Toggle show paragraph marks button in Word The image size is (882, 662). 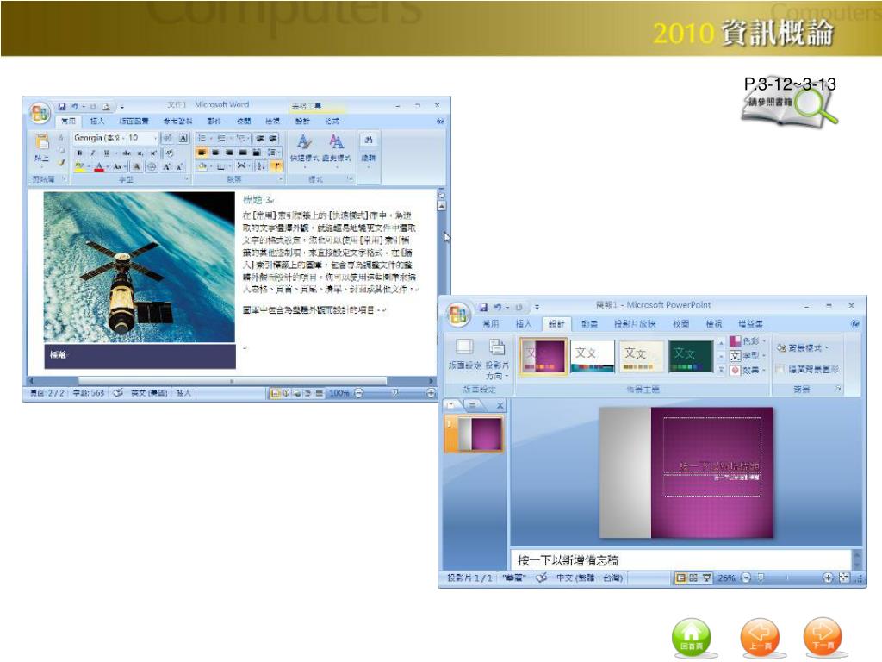click(276, 166)
